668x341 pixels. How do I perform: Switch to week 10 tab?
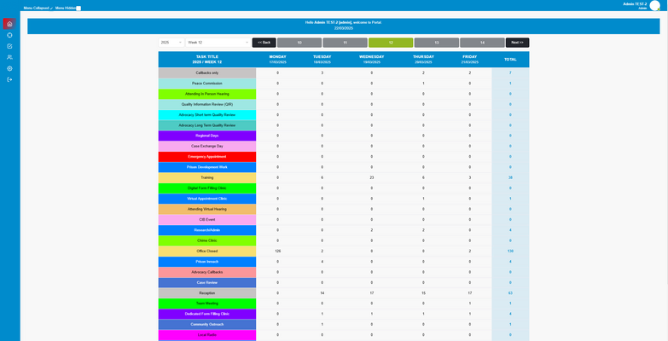(x=299, y=43)
